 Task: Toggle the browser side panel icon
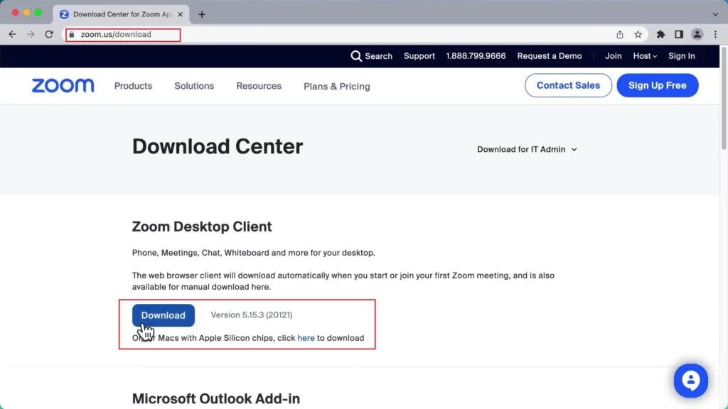(x=679, y=34)
